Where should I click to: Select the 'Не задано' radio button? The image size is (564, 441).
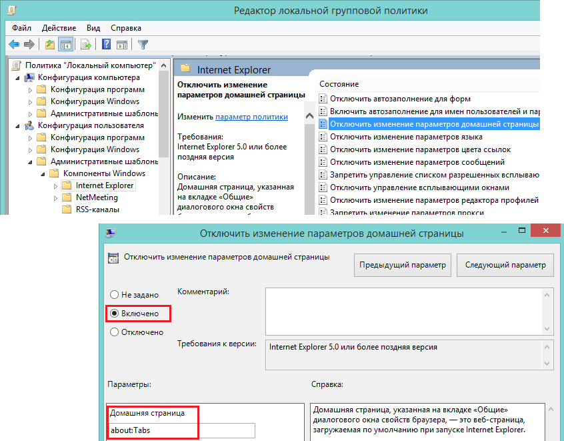tap(115, 294)
